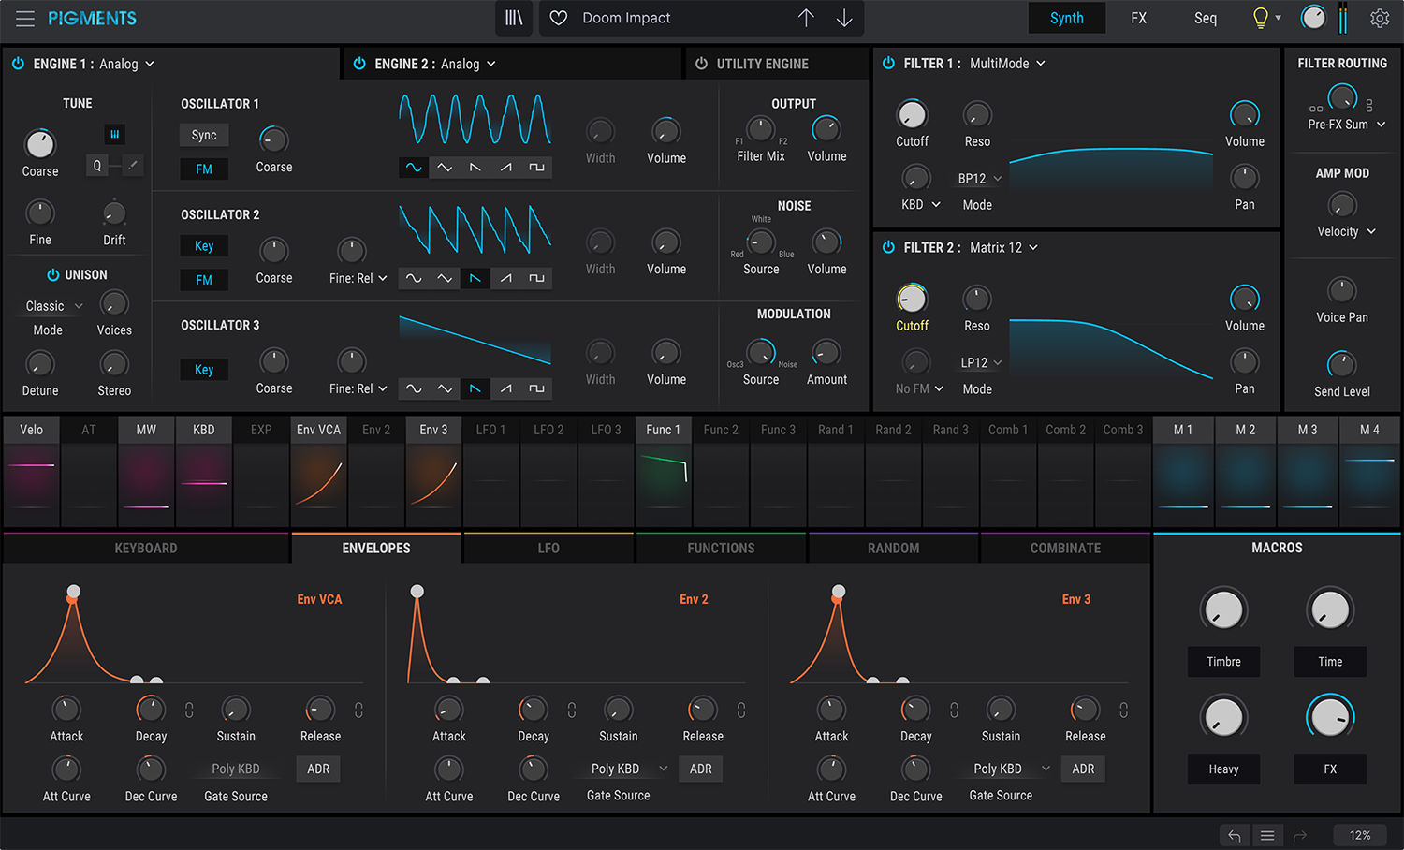Show sound design tips lightbulb
Screen dimensions: 1404x850
click(1261, 18)
